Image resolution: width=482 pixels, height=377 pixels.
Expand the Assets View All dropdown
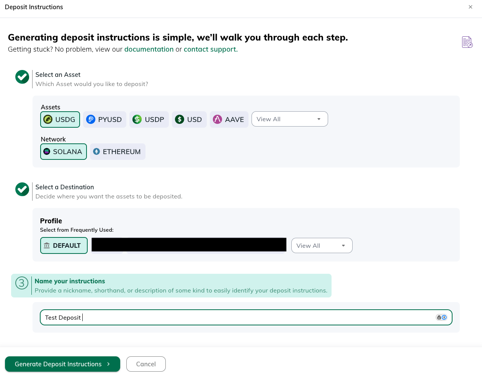(x=289, y=119)
